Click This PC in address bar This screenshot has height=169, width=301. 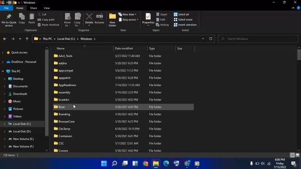point(48,39)
